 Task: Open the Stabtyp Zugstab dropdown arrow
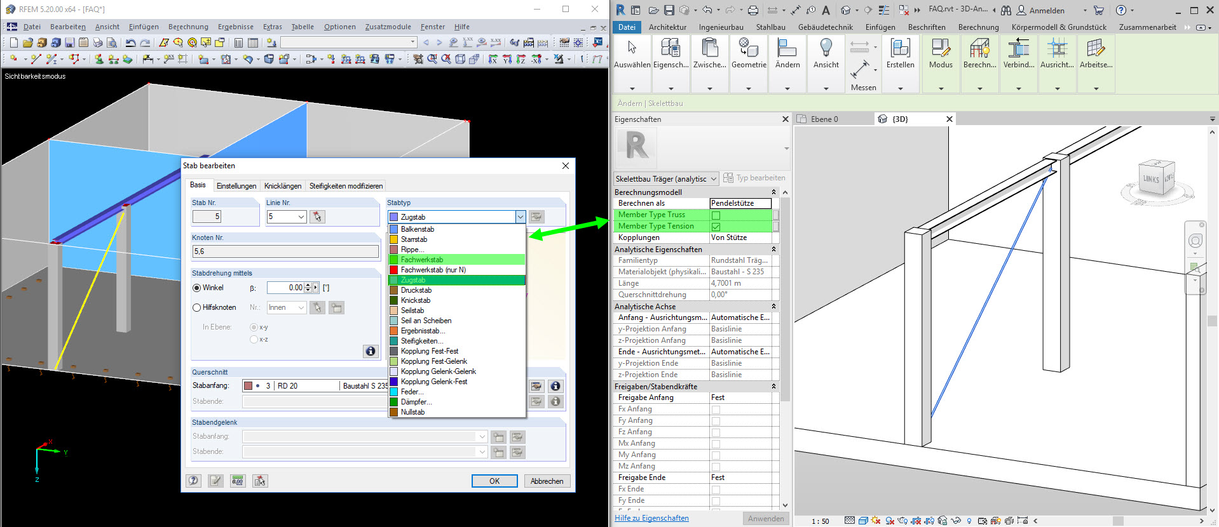click(520, 217)
